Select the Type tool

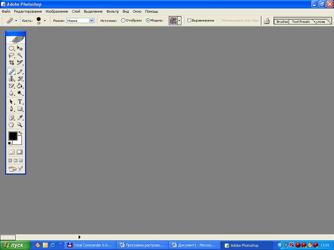(x=20, y=102)
